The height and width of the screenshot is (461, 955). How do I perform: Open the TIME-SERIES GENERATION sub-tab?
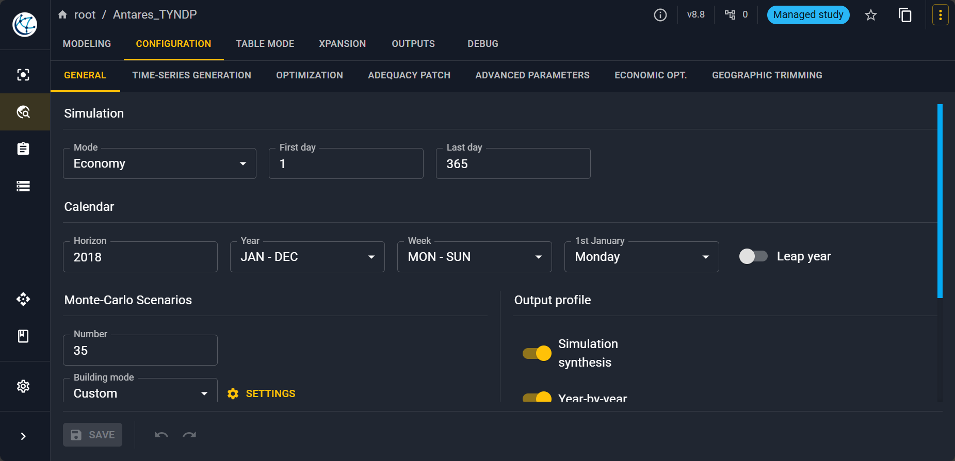coord(191,75)
